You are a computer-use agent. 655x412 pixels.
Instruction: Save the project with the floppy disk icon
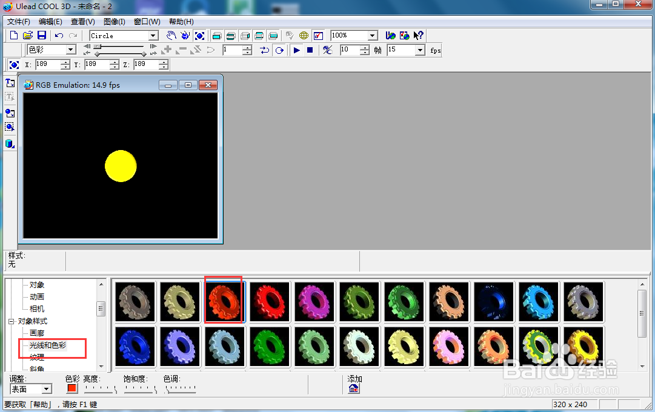(42, 36)
